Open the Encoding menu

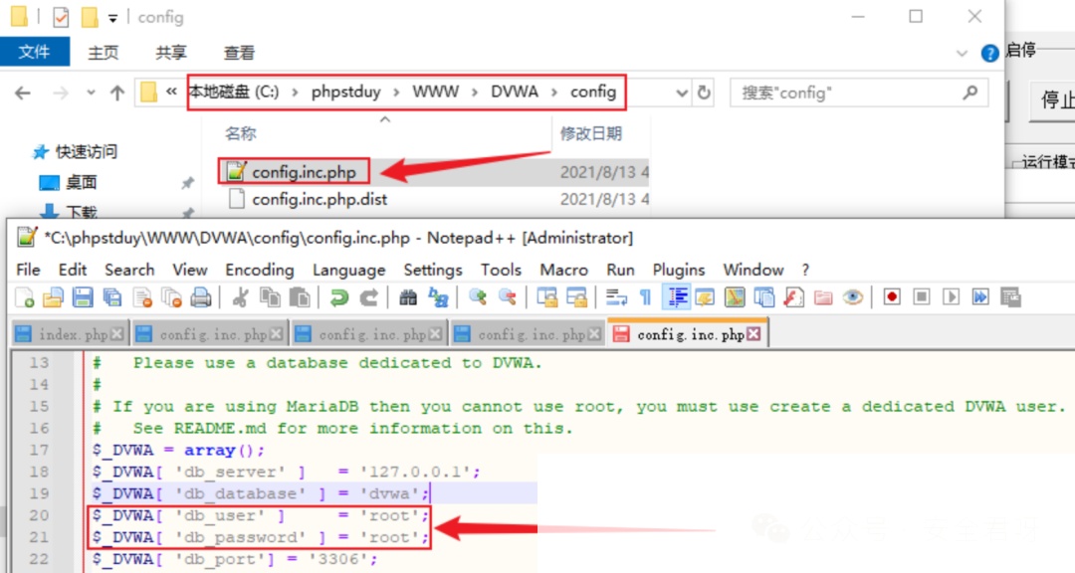coord(260,270)
